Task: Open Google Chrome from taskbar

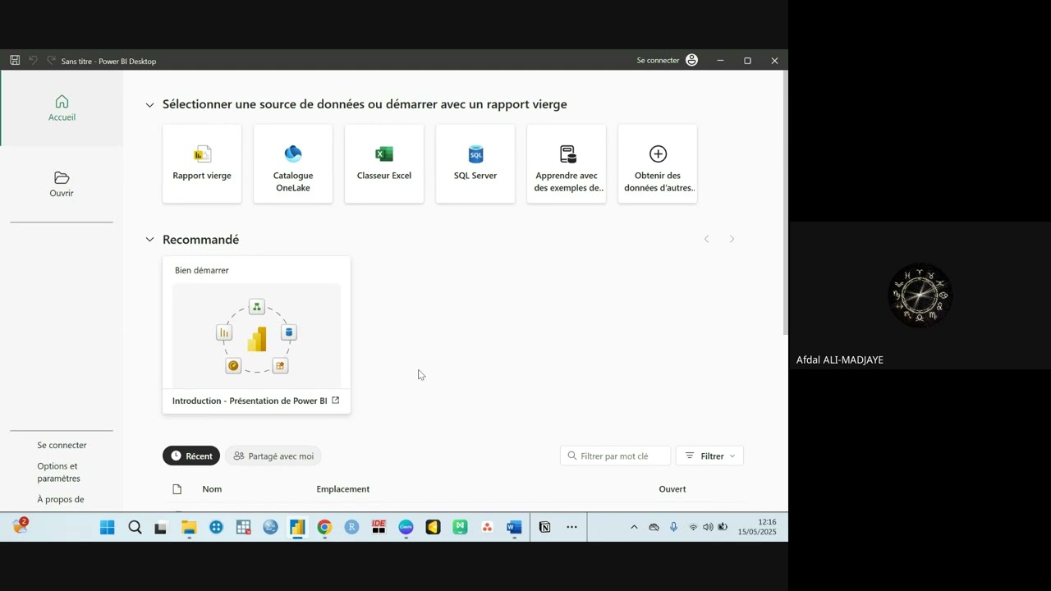Action: point(324,528)
